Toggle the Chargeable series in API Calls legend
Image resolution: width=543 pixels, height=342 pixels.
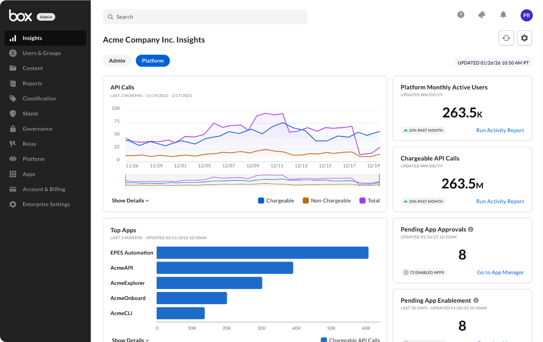[x=276, y=200]
